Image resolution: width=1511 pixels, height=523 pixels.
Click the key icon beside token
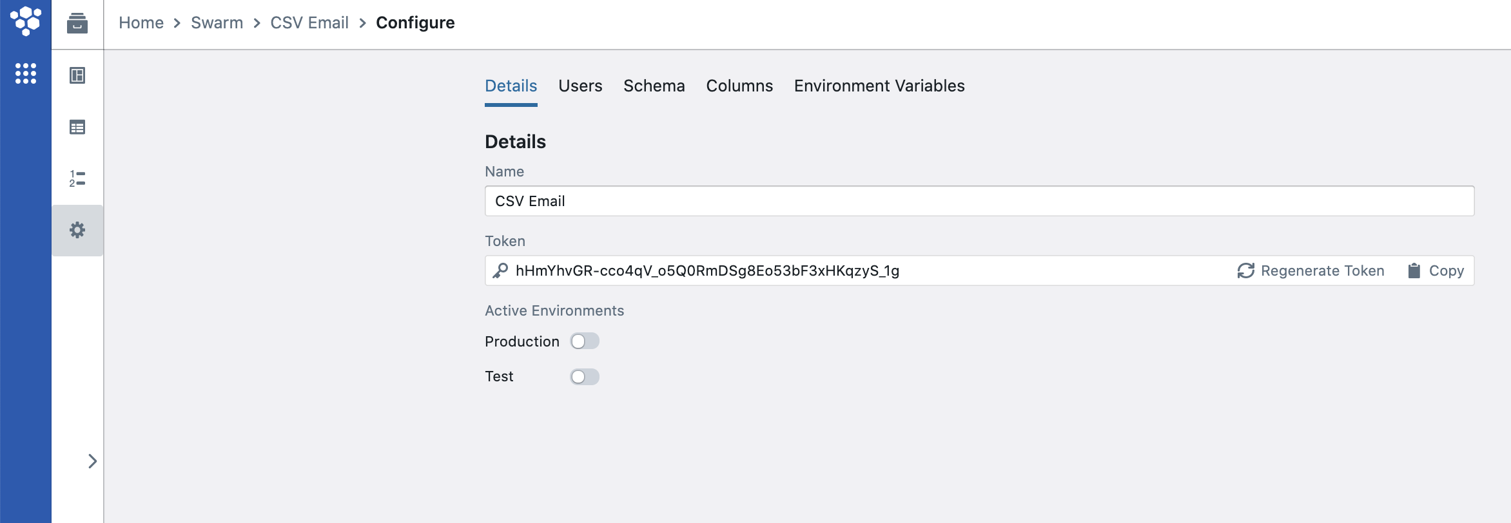pyautogui.click(x=500, y=271)
